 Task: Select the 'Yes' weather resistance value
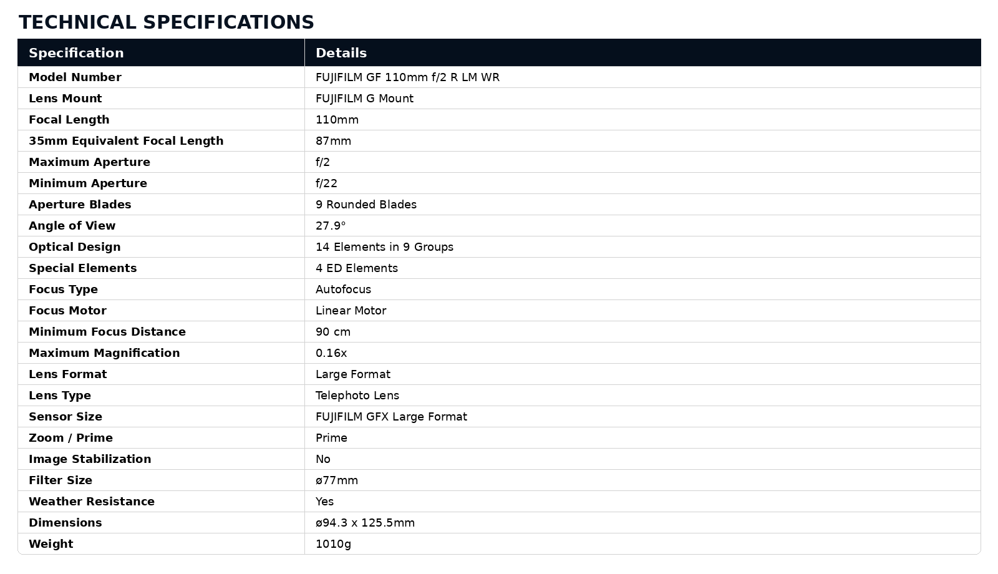324,502
